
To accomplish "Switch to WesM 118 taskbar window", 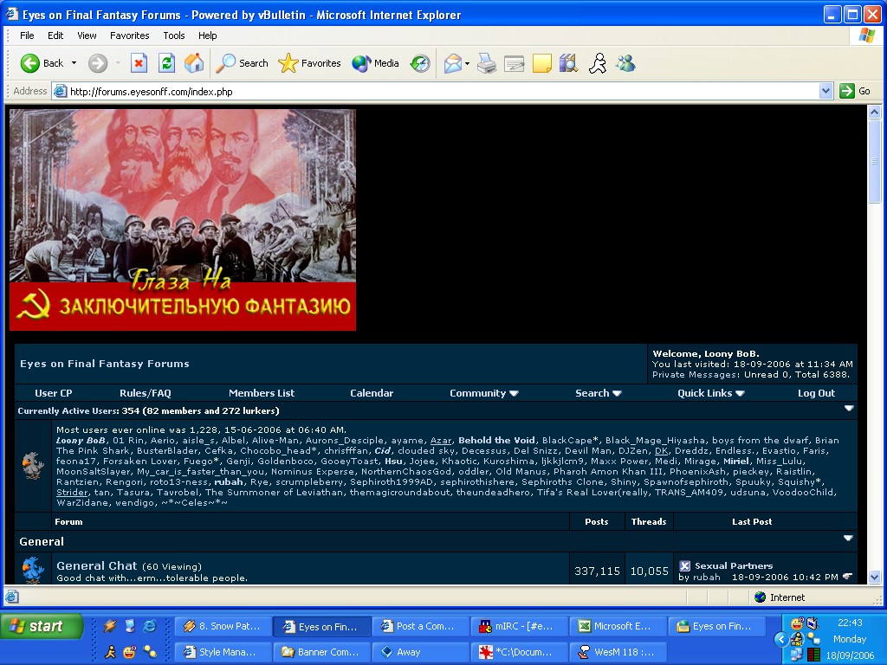I will pyautogui.click(x=617, y=652).
